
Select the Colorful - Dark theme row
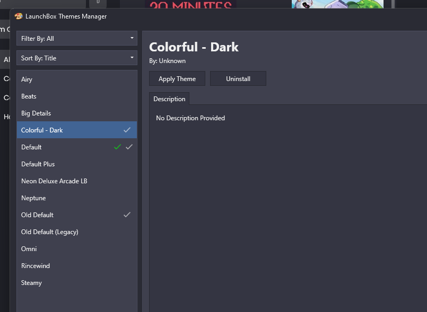(x=77, y=130)
